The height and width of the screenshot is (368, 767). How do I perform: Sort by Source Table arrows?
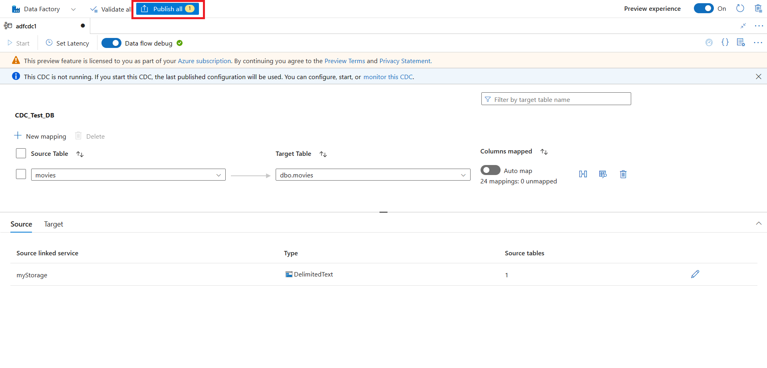click(x=80, y=154)
